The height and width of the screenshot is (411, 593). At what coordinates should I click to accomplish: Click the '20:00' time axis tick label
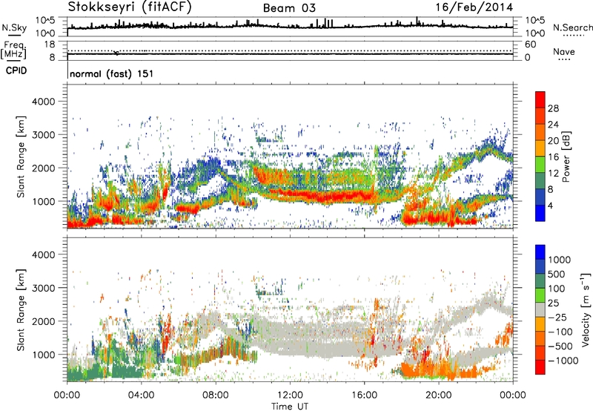[439, 395]
